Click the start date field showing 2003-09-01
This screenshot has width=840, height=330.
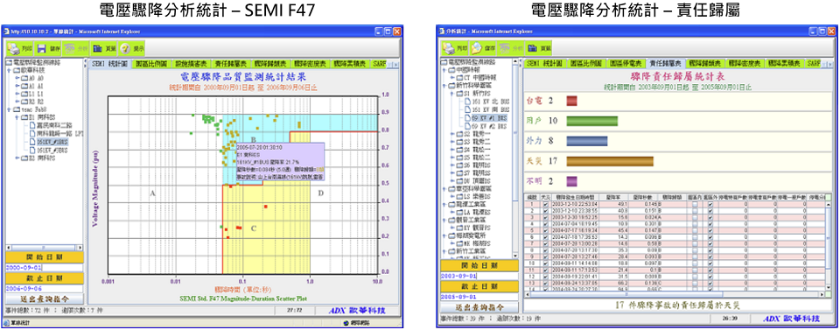[x=479, y=276]
